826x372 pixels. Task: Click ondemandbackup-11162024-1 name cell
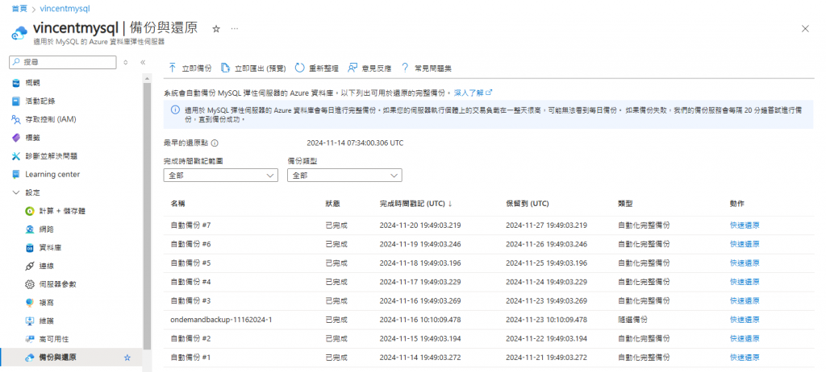221,320
